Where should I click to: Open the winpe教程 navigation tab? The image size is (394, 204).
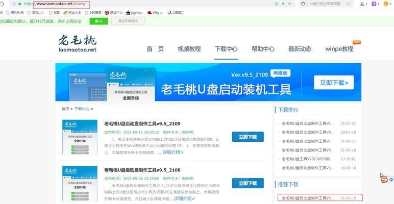pyautogui.click(x=339, y=49)
